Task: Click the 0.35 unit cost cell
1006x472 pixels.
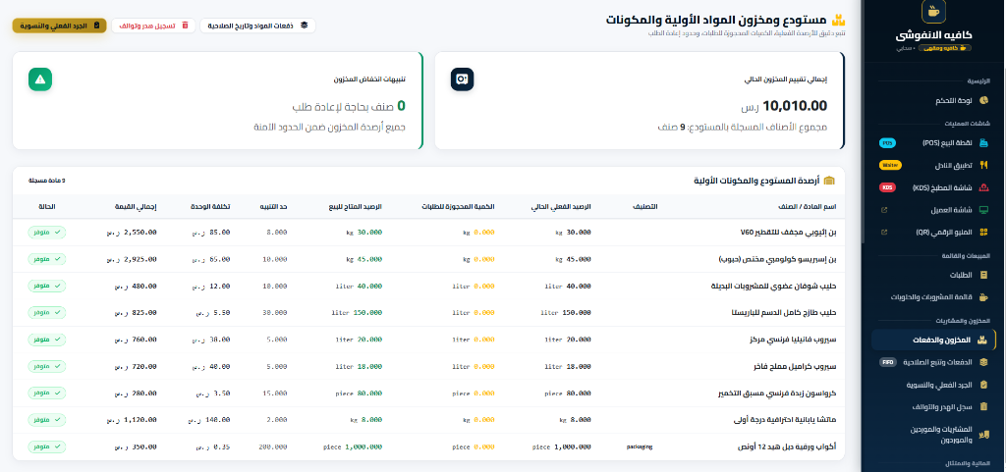Action: (x=212, y=447)
